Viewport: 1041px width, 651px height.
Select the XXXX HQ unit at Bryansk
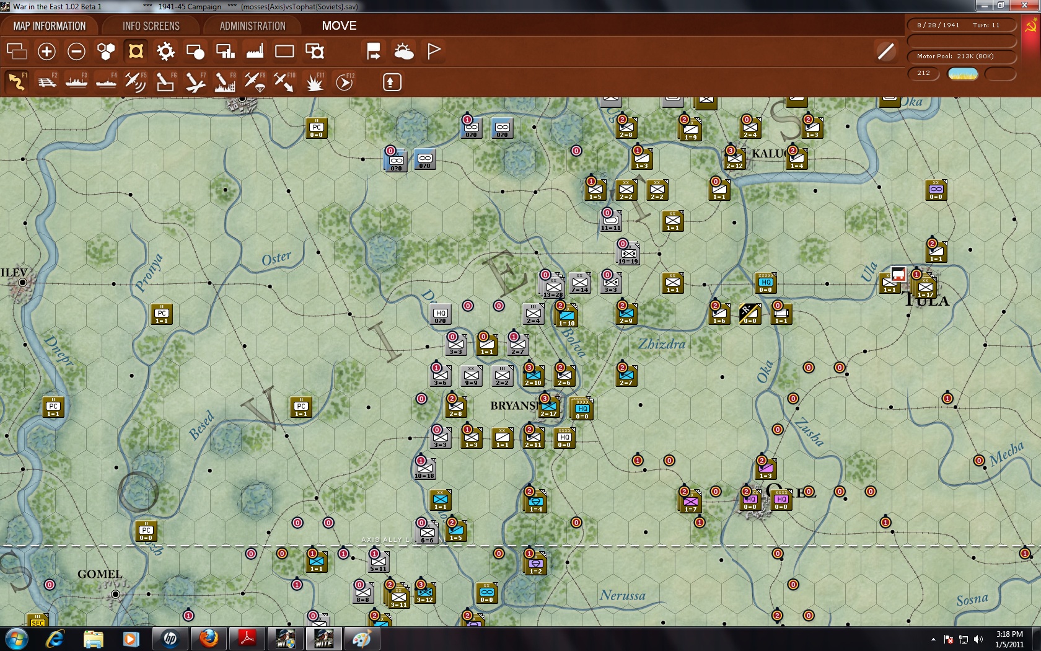point(582,408)
